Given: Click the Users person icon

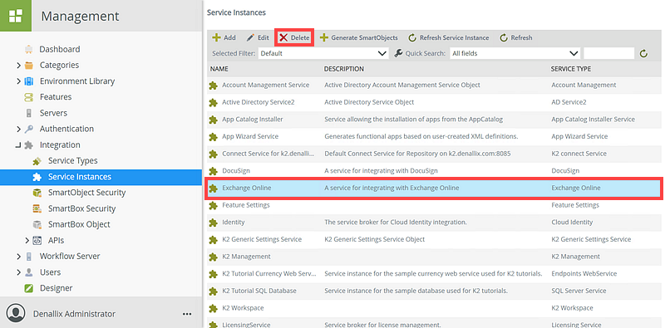Looking at the screenshot, I should [x=29, y=272].
